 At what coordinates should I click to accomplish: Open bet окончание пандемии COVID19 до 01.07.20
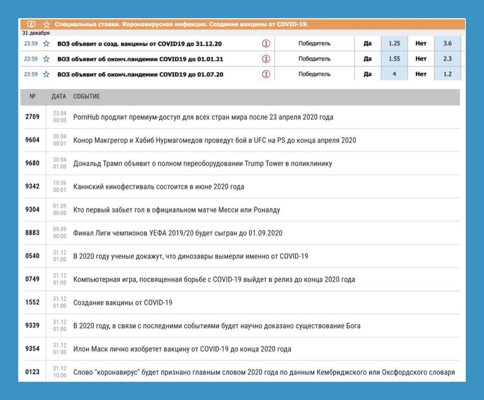(140, 74)
